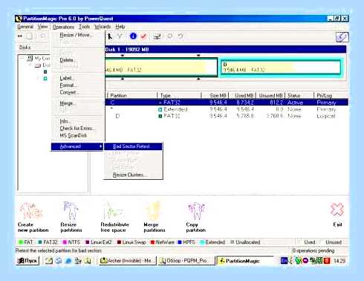Choose Info from Operations menu
This screenshot has width=364, height=281.
(77, 121)
